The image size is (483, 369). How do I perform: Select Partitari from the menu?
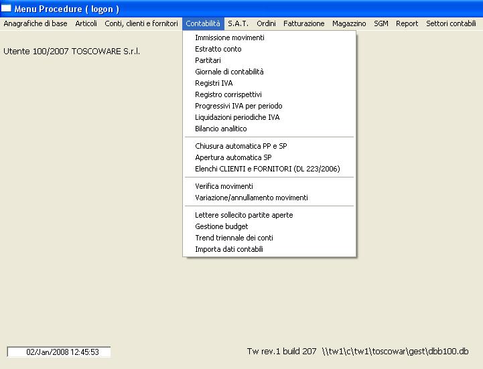[269, 60]
